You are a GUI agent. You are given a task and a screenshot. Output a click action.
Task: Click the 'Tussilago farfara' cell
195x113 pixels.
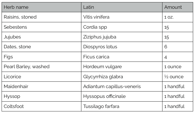tap(101, 106)
